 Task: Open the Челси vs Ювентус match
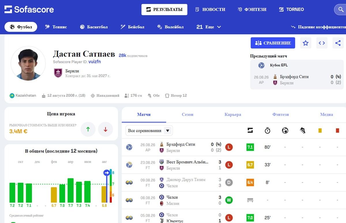click(234, 216)
